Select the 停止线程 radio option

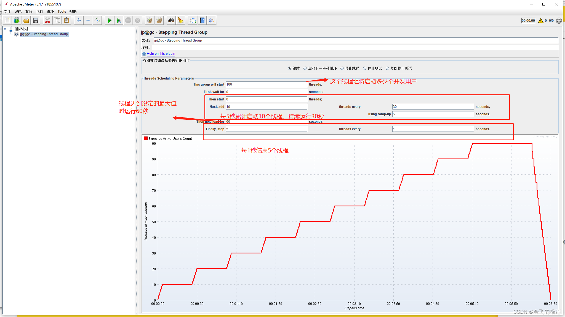342,68
